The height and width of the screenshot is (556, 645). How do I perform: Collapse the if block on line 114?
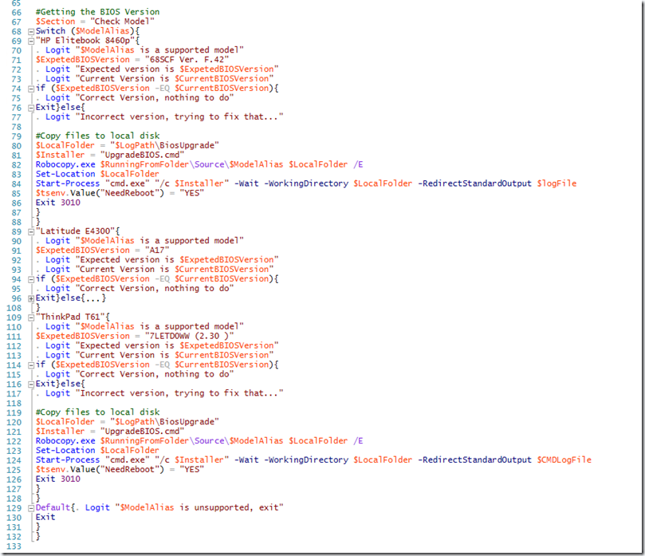pyautogui.click(x=30, y=365)
